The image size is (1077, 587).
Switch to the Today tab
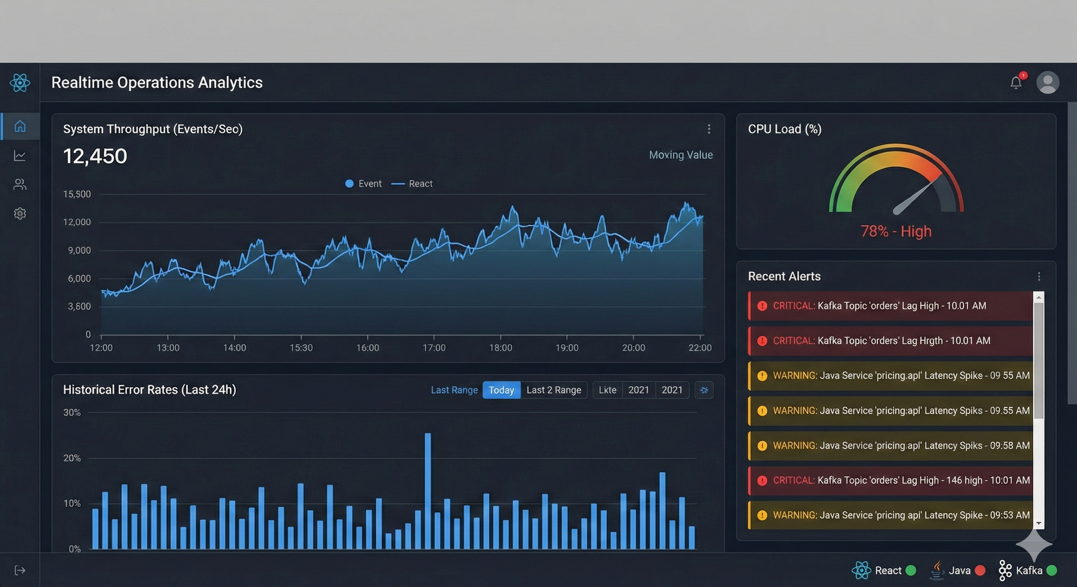click(501, 390)
